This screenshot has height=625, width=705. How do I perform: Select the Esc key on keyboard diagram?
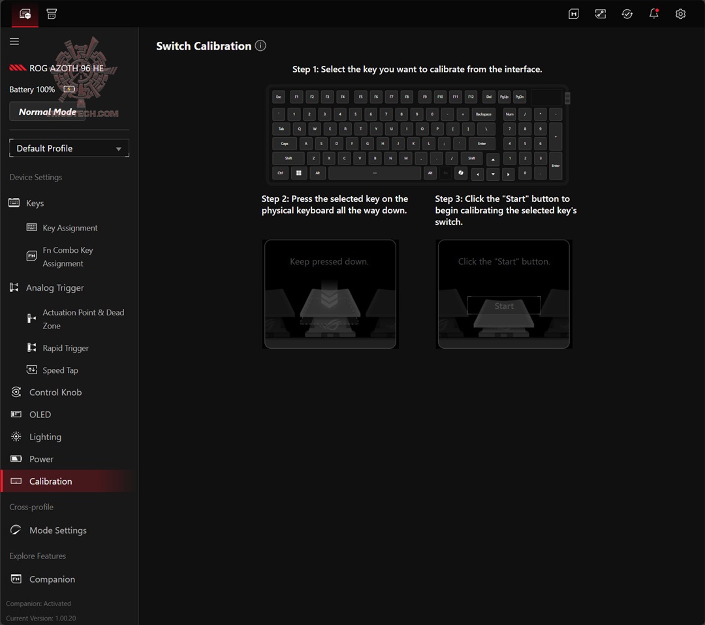click(x=279, y=97)
